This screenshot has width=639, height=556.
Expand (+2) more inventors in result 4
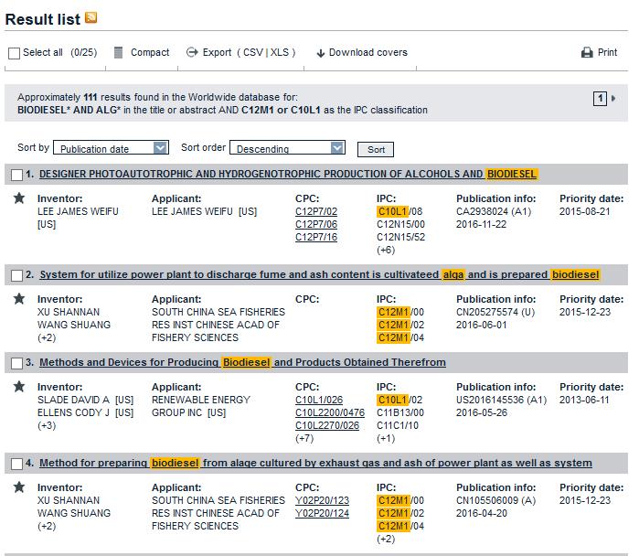tap(47, 526)
